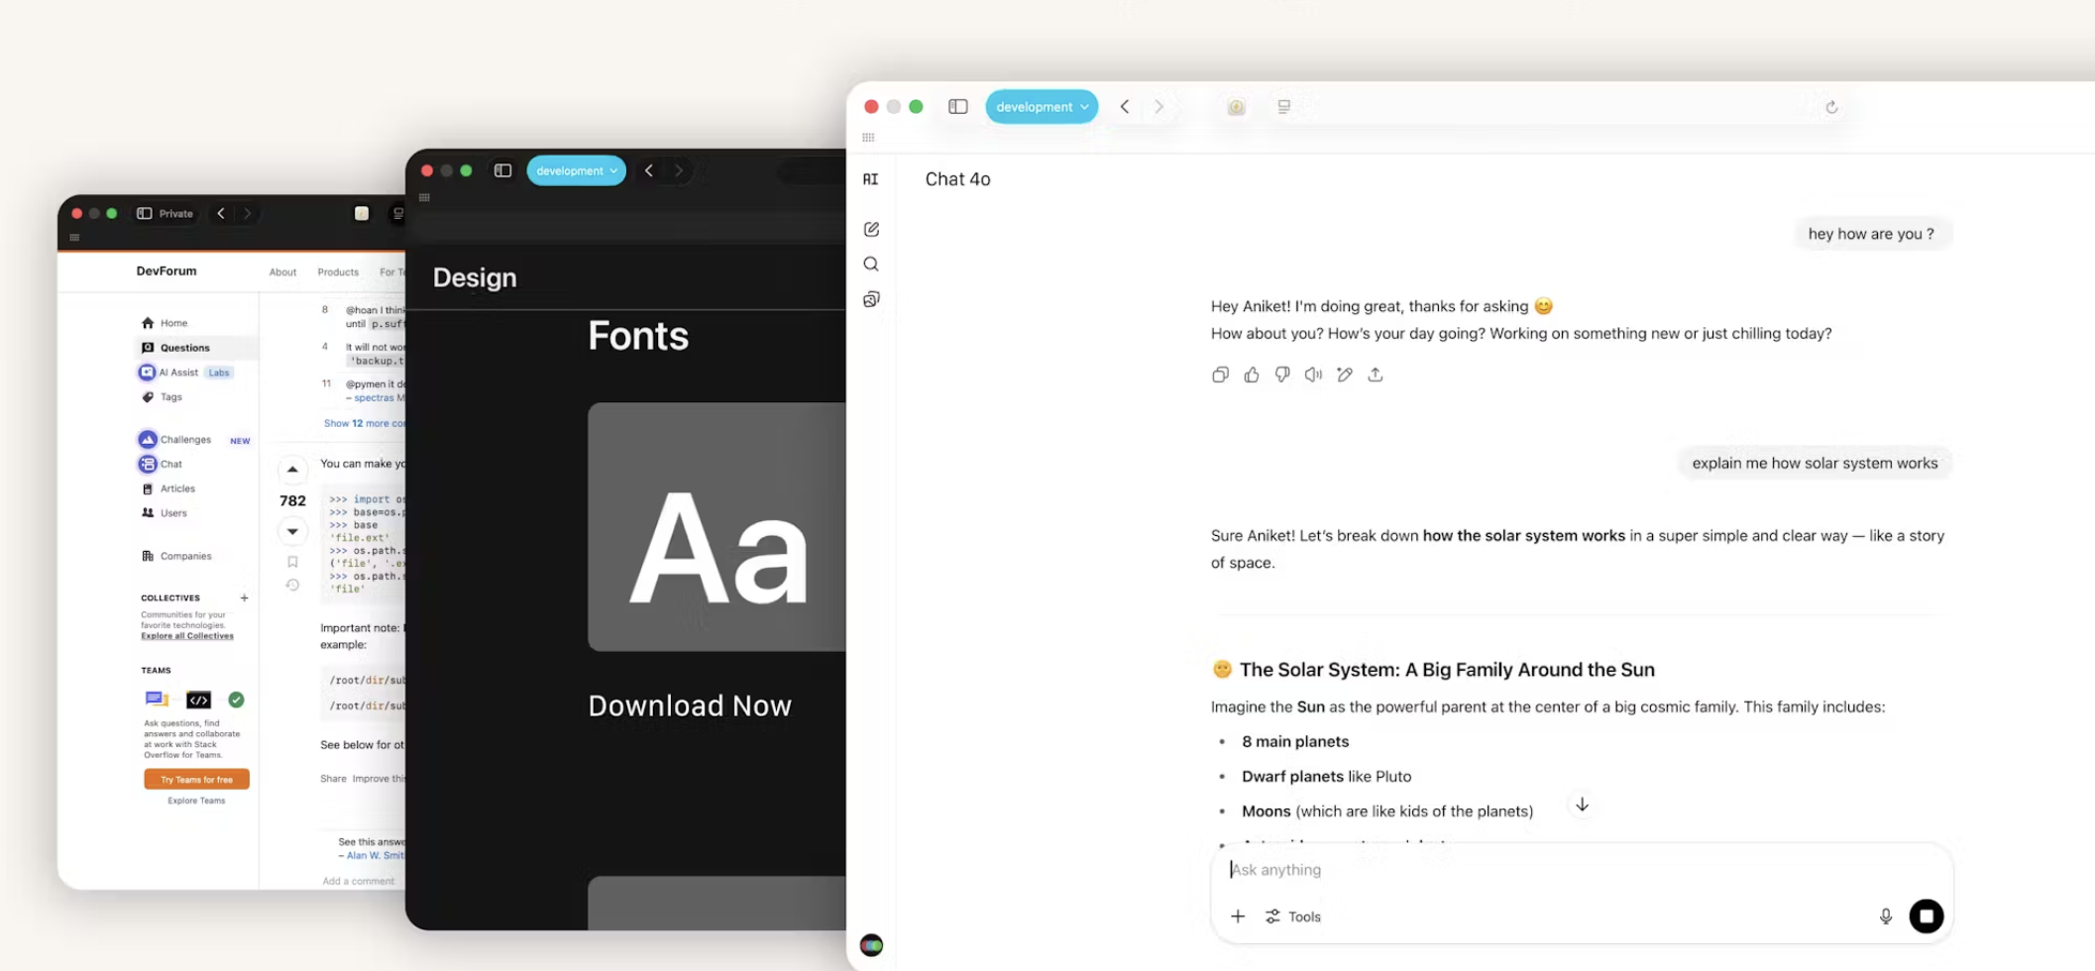This screenshot has height=971, width=2095.
Task: Open Explore Teams link
Action: coord(196,801)
